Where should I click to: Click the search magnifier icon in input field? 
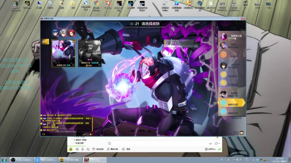click(110, 143)
